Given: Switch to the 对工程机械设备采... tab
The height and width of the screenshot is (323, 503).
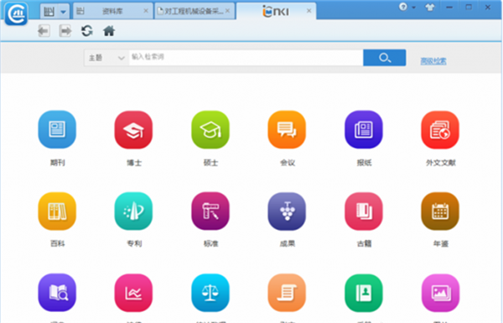Looking at the screenshot, I should pos(194,11).
